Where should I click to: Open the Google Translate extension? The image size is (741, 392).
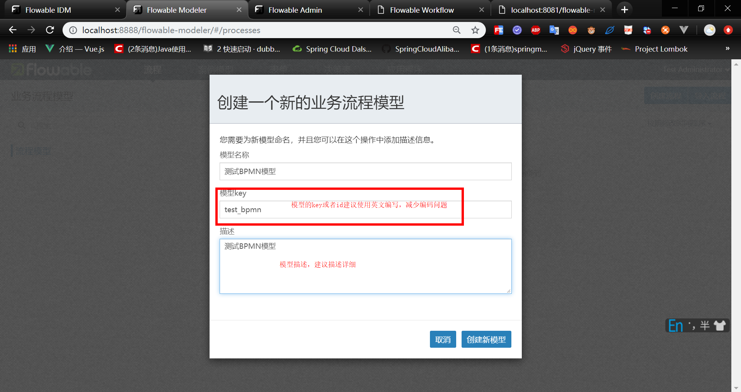(x=554, y=30)
